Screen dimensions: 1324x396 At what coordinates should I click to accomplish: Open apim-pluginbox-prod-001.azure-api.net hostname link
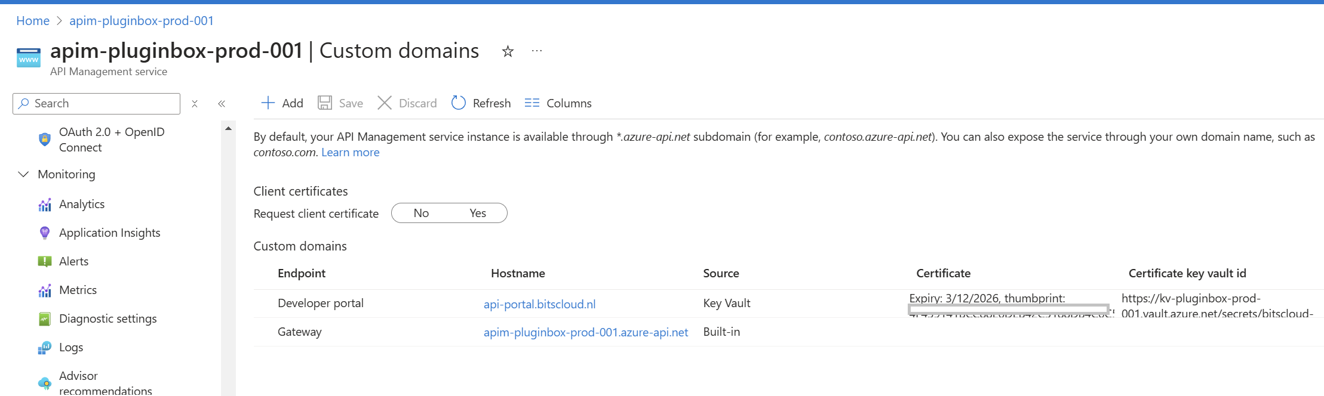586,332
